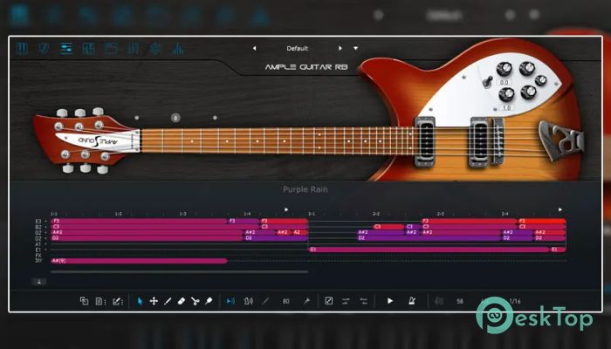Screen dimensions: 611x349
Task: Toggle the highlighted blue follow-playback button
Action: [230, 301]
